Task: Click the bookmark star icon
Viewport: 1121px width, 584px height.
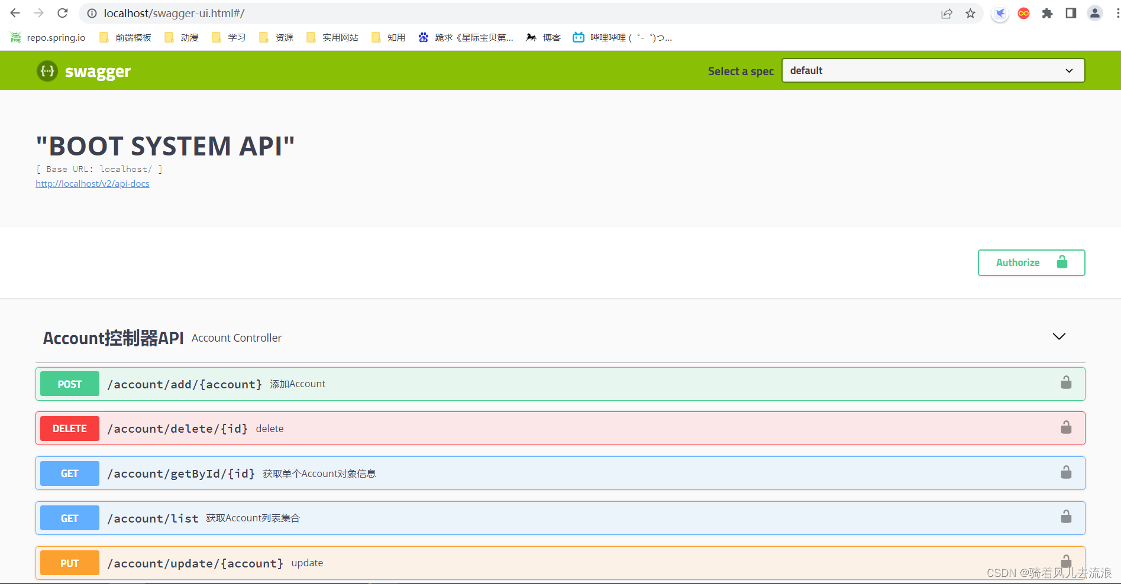Action: tap(970, 13)
